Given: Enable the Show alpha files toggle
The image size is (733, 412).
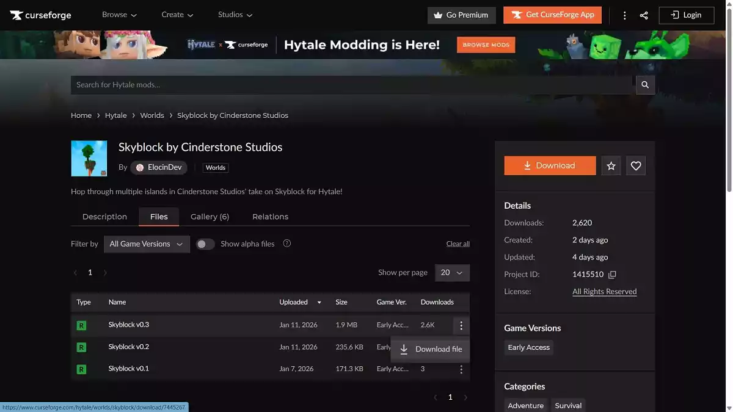Looking at the screenshot, I should coord(205,243).
